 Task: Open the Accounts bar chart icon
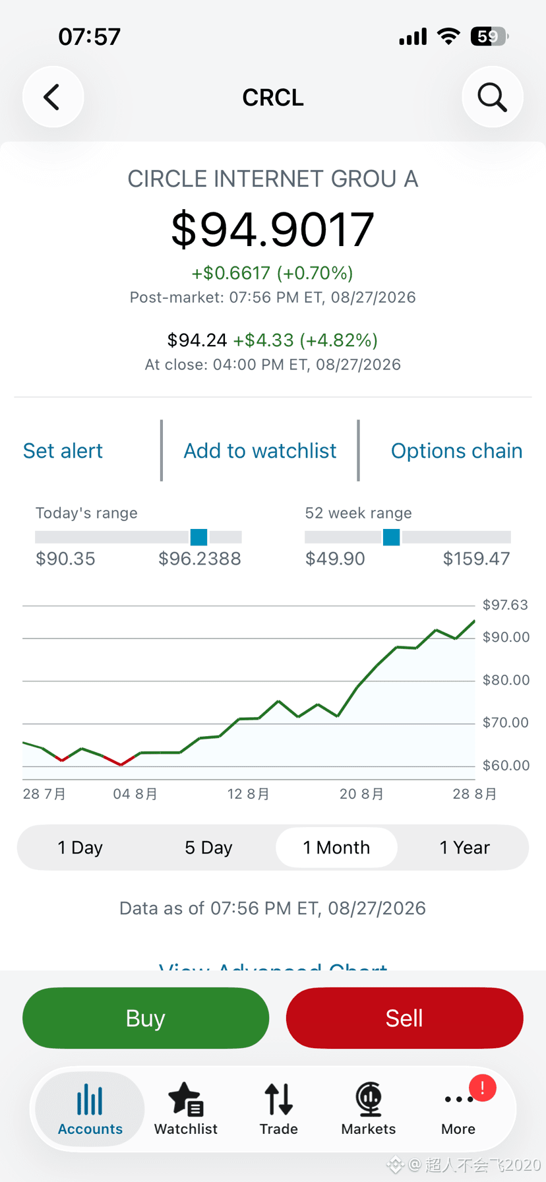(x=90, y=1101)
